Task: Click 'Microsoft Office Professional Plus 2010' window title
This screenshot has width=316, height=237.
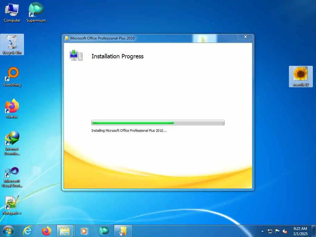Action: (102, 38)
